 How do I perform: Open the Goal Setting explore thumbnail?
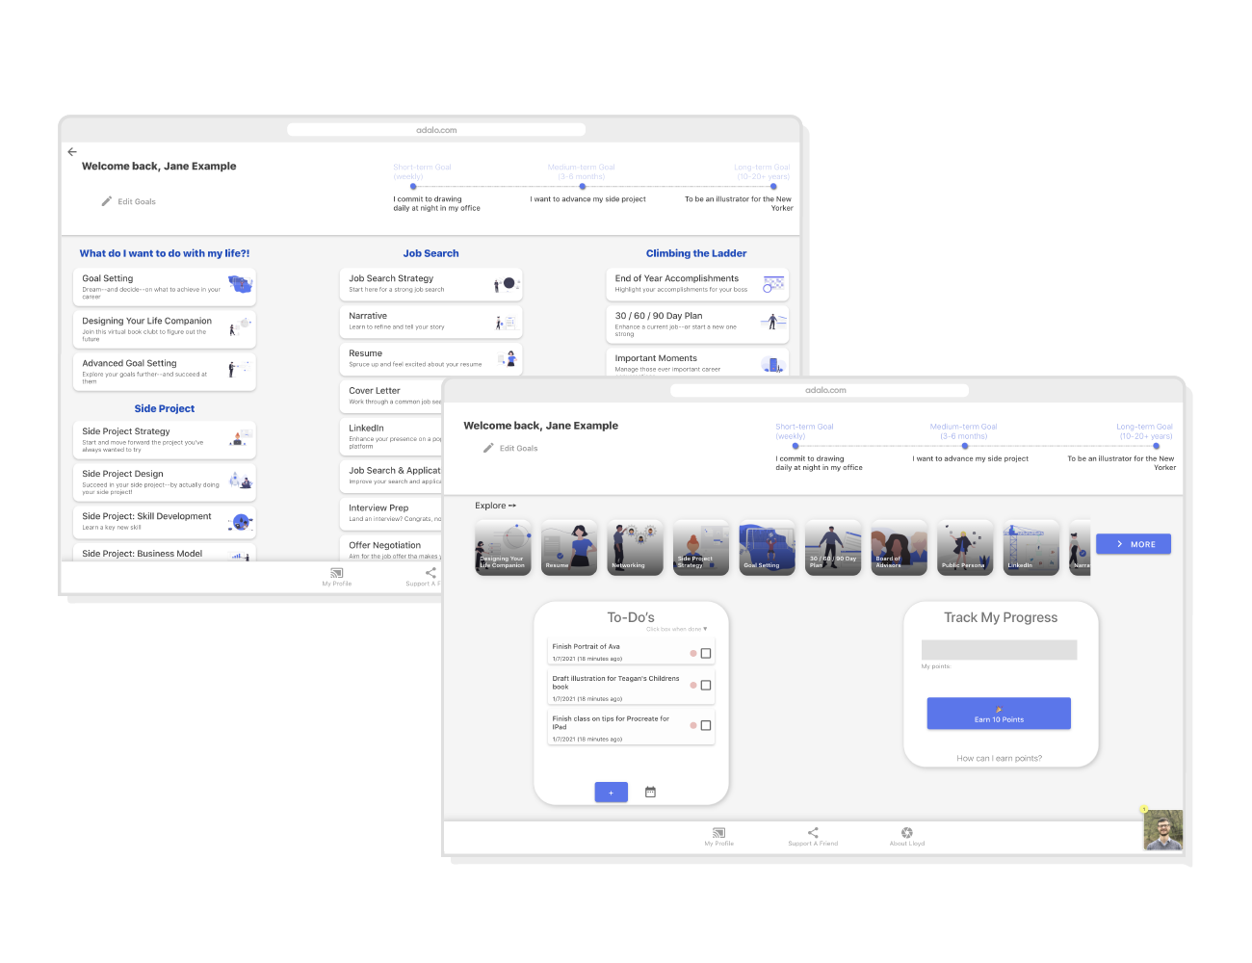click(767, 548)
